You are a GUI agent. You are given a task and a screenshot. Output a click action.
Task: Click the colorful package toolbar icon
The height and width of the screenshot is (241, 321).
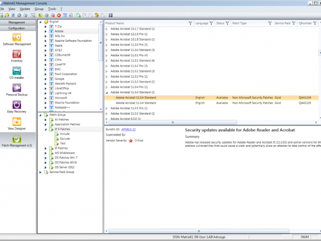click(x=97, y=15)
